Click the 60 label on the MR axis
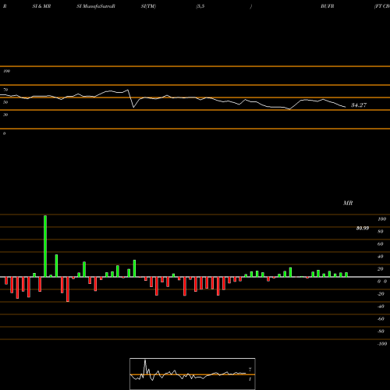The width and height of the screenshot is (390, 390). (x=381, y=244)
